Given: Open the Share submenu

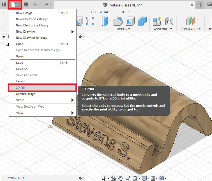Looking at the screenshot, I should pyautogui.click(x=43, y=100).
